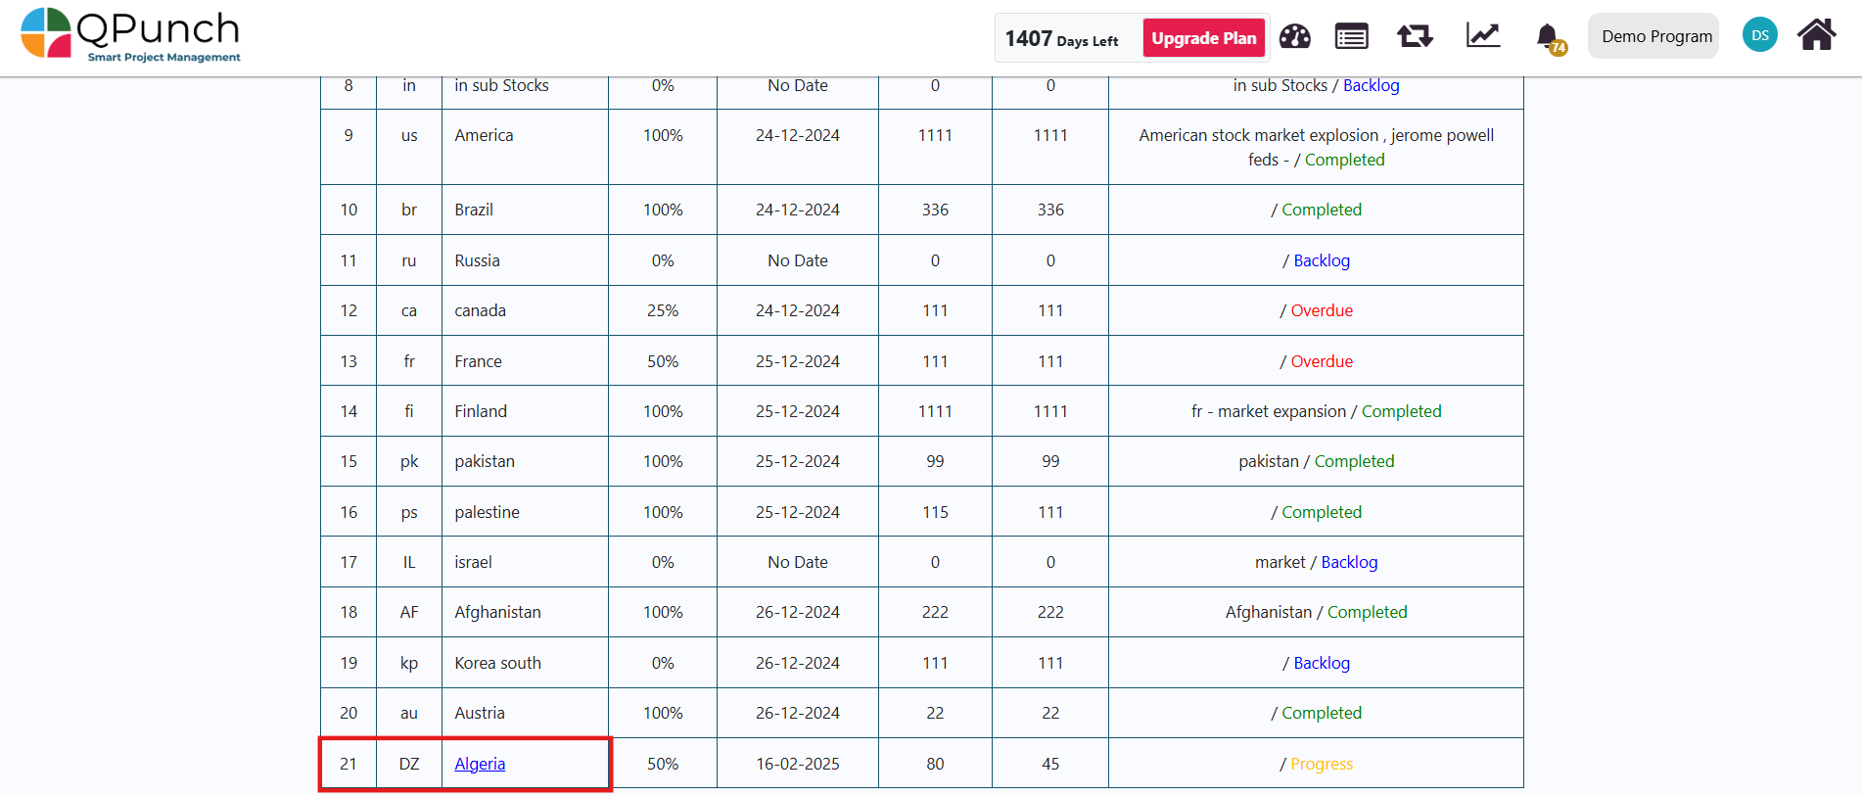Select the Austria name cell
Image resolution: width=1862 pixels, height=796 pixels.
pos(525,713)
